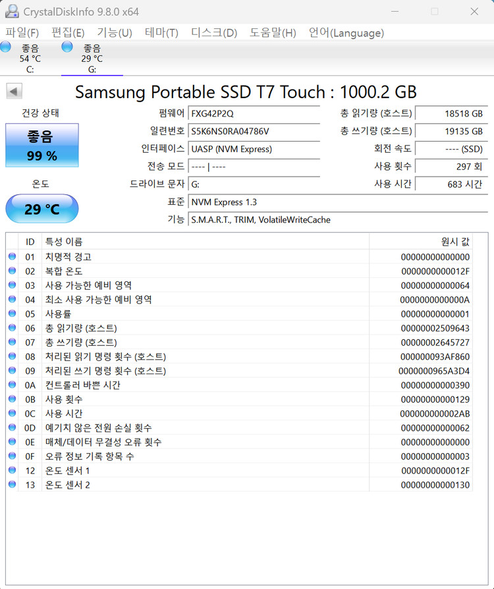Click the blue status orb for drive C:
The image size is (494, 589).
6,47
